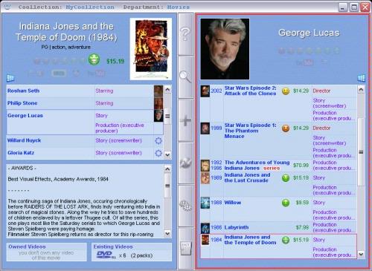The height and width of the screenshot is (271, 372).
Task: Click green smiley for the Last Crusade
Action: pos(286,177)
